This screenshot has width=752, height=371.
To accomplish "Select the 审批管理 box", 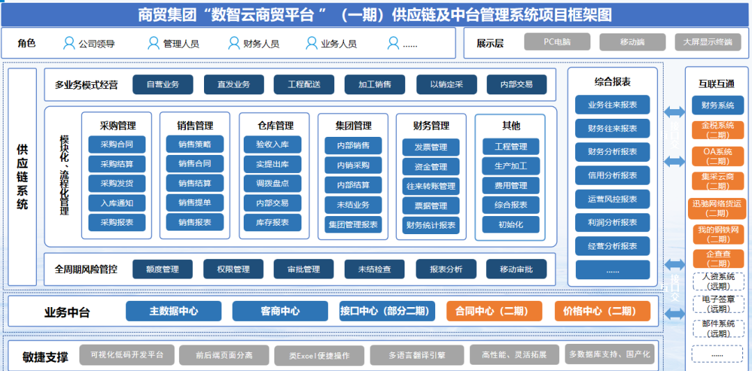I will (304, 269).
